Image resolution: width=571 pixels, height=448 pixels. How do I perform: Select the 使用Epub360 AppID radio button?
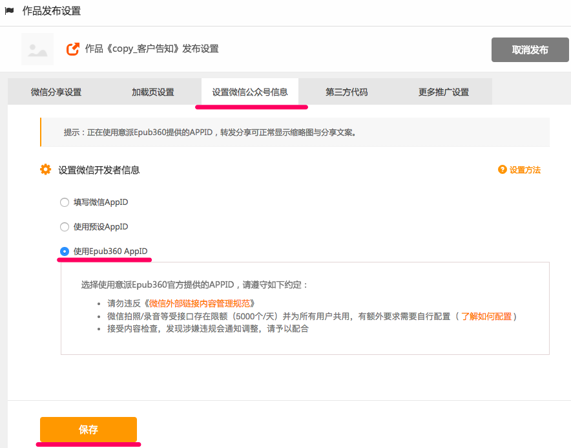[x=64, y=251]
